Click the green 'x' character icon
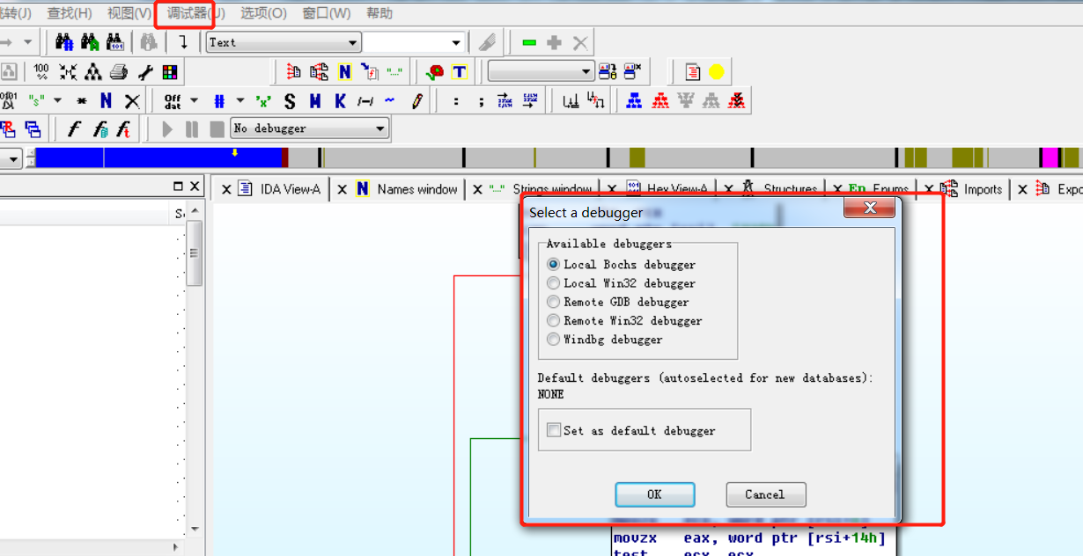This screenshot has height=556, width=1083. (262, 101)
